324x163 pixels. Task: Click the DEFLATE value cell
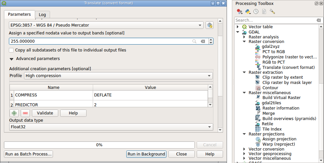150,95
